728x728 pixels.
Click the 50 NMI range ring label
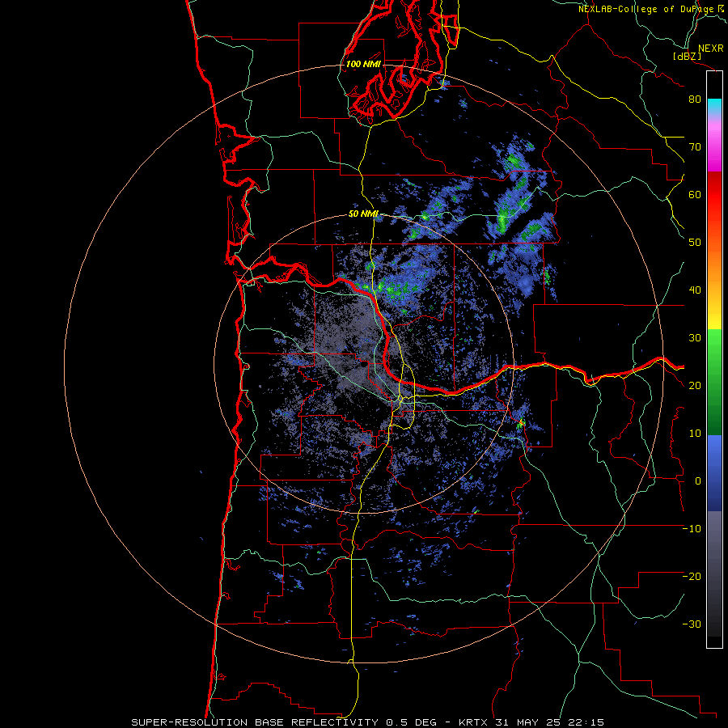(x=363, y=214)
